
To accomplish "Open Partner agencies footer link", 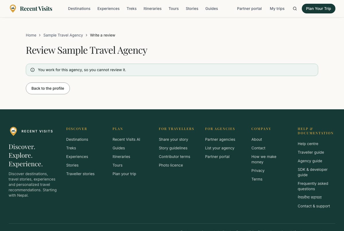I will [x=220, y=139].
